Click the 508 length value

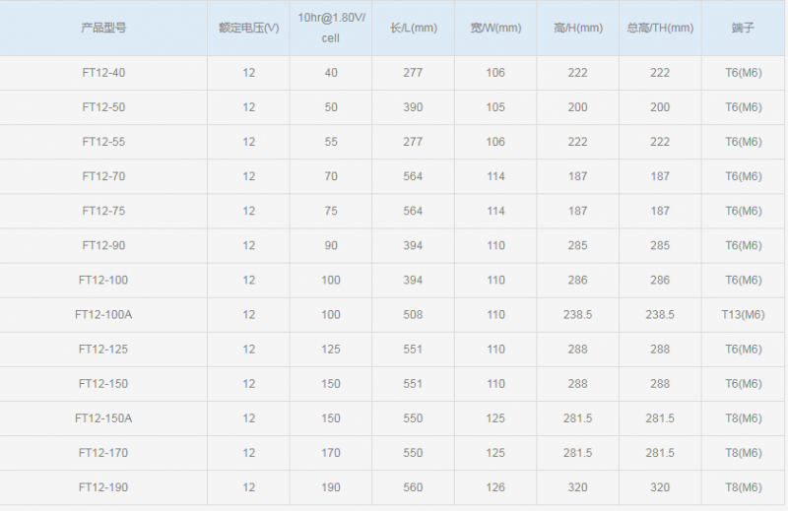click(414, 315)
